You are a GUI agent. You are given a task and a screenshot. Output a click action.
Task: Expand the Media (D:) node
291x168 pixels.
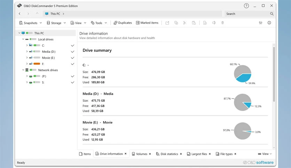coord(27,51)
